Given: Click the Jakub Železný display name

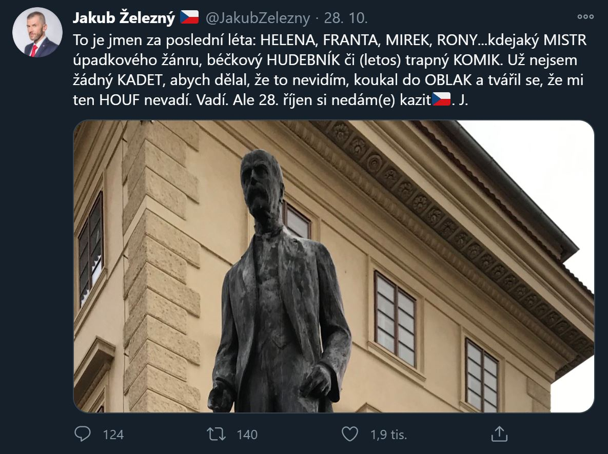Looking at the screenshot, I should [124, 18].
